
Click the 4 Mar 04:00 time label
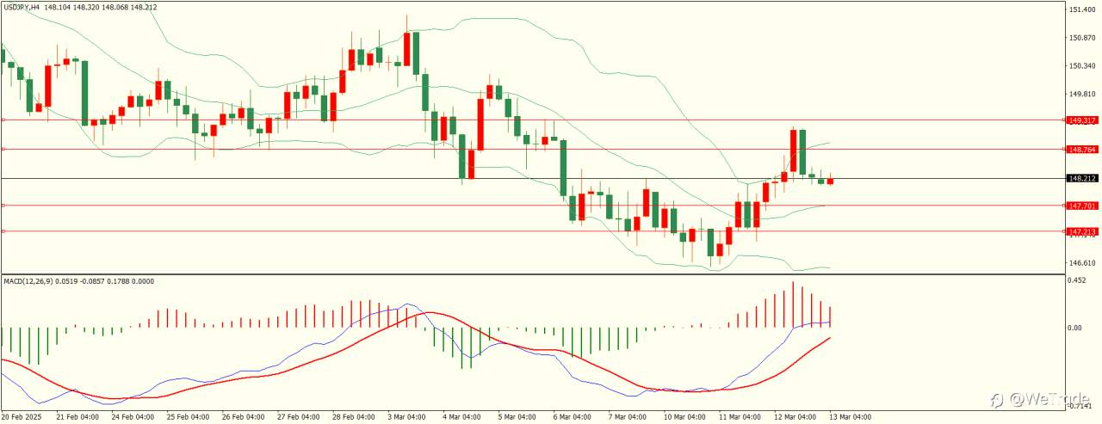coord(462,417)
